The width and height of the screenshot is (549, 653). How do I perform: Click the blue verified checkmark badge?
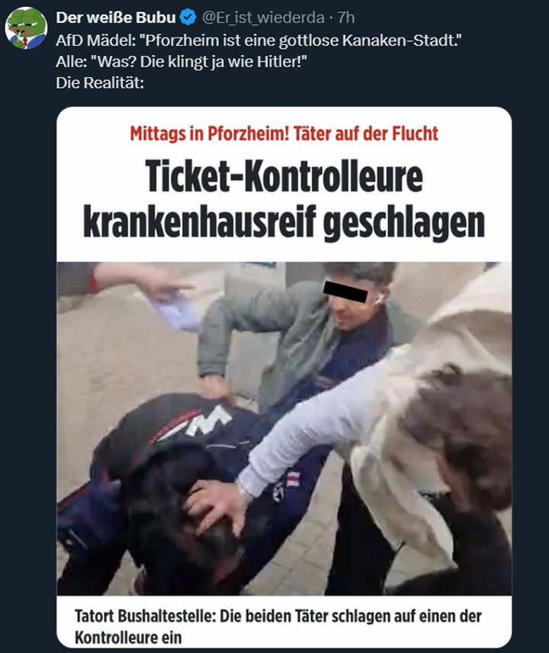188,18
